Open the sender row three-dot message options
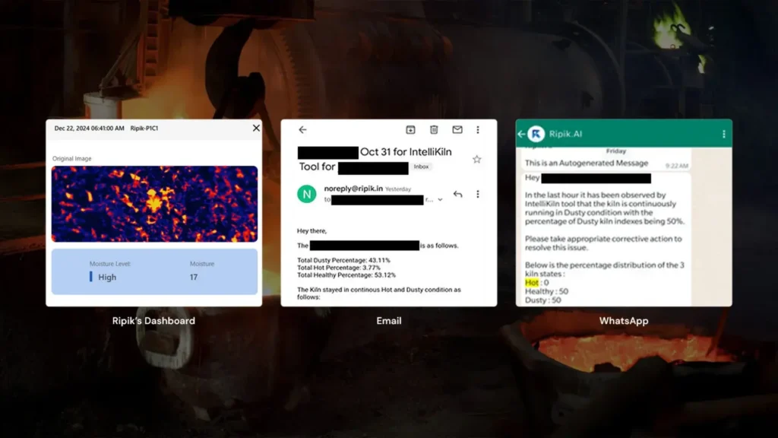 (478, 194)
